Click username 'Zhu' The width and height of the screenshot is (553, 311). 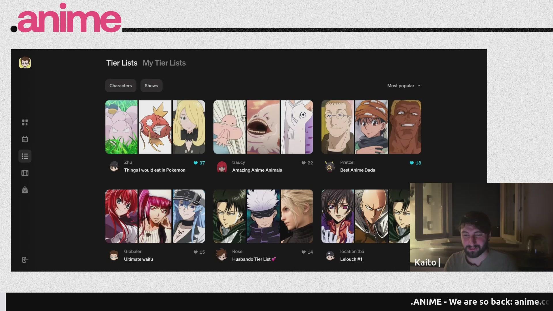click(x=128, y=162)
